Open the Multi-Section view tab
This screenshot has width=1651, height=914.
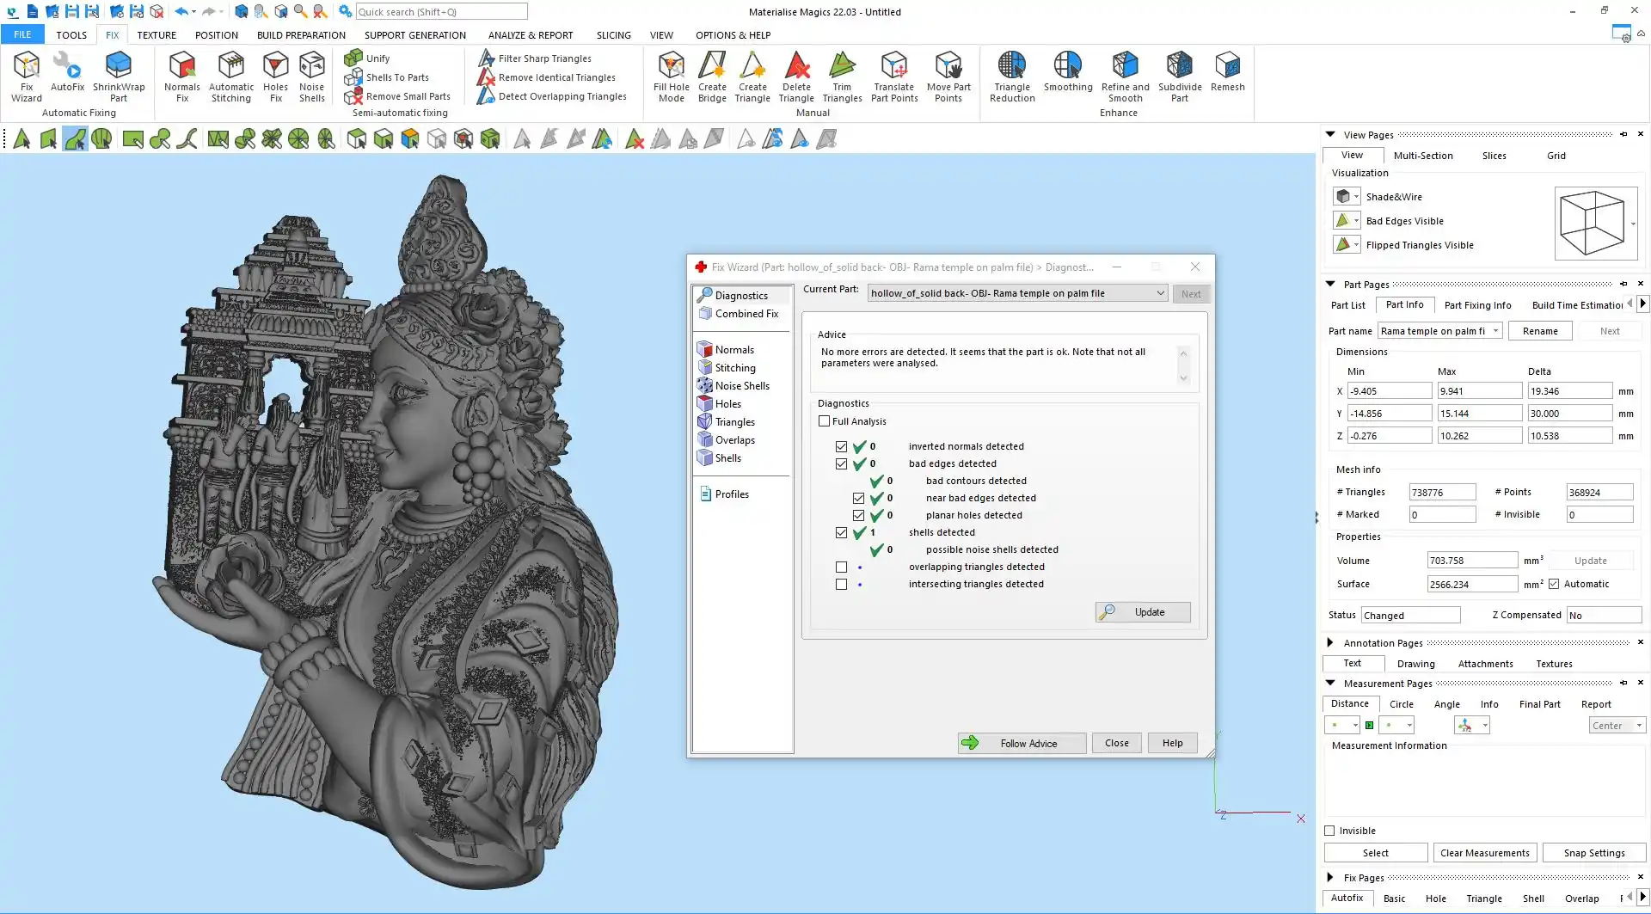point(1422,156)
